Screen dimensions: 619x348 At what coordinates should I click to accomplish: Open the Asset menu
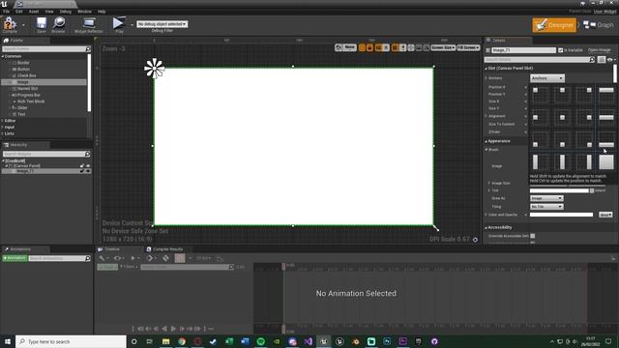point(34,12)
